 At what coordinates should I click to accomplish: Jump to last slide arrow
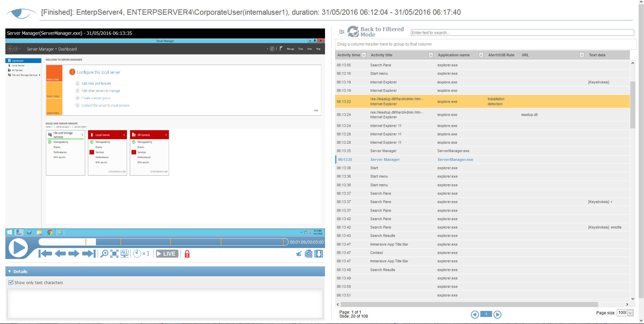coord(89,254)
